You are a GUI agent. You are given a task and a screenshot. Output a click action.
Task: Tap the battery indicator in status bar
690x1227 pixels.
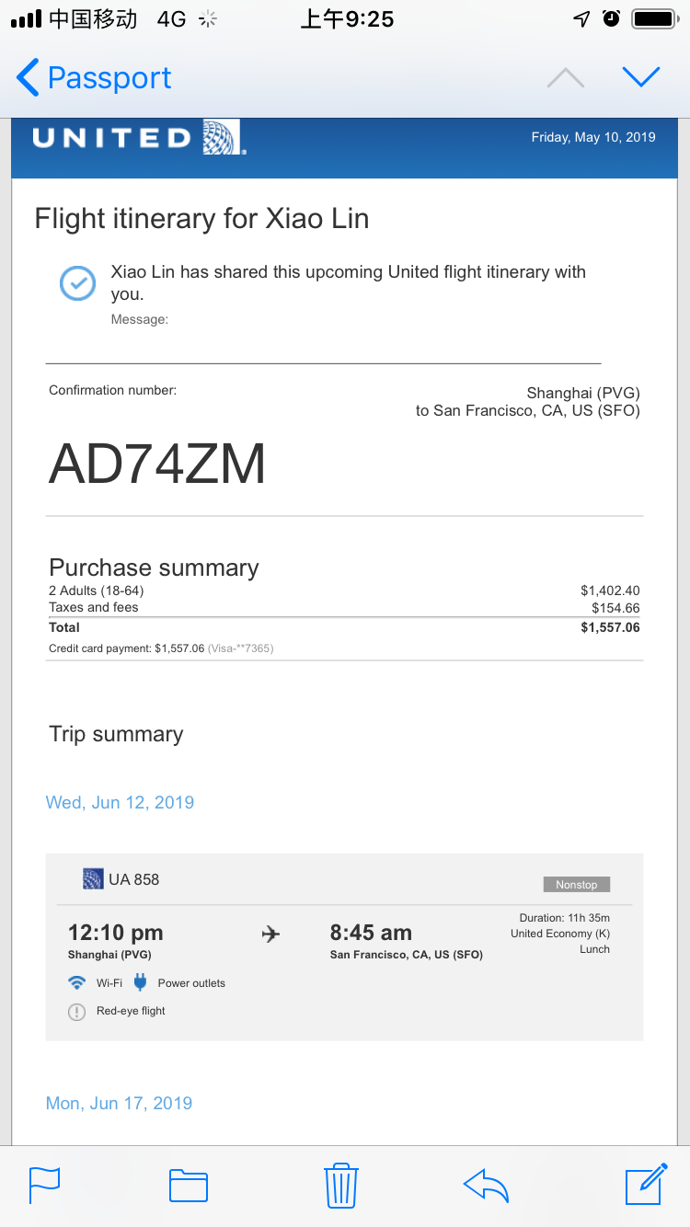click(654, 18)
